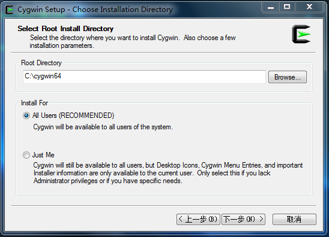Cancel setup with 取消 button

294,219
